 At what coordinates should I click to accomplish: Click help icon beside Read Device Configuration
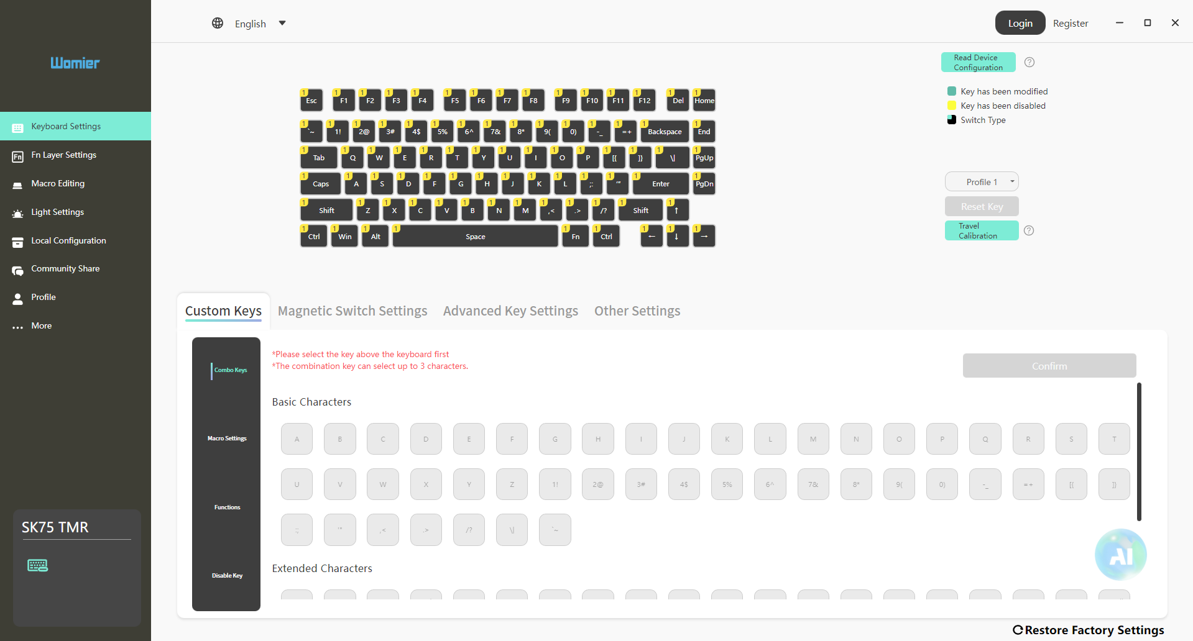tap(1029, 62)
